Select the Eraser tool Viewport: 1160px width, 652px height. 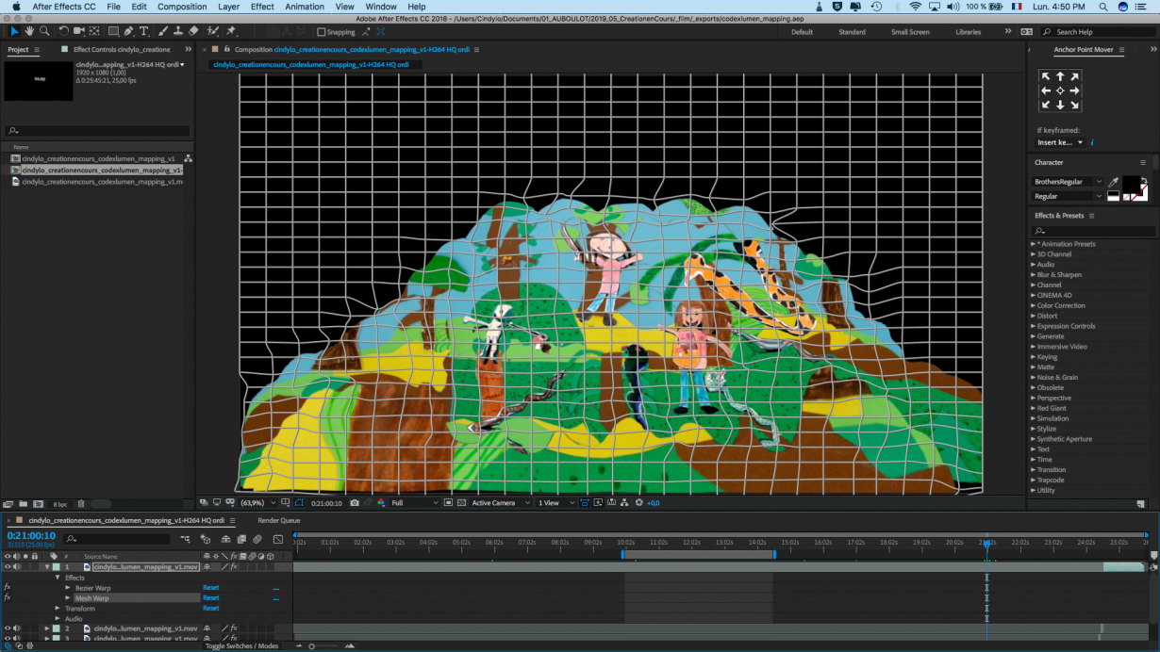point(193,31)
